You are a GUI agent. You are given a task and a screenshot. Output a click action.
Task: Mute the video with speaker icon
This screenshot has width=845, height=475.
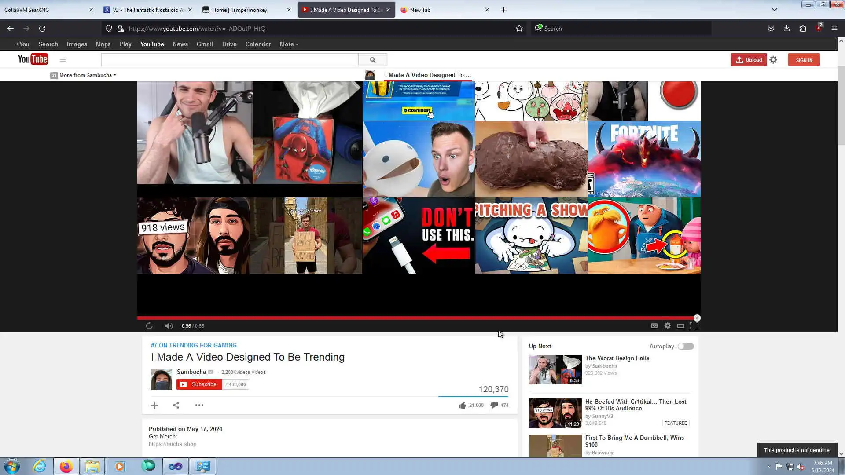(x=169, y=326)
